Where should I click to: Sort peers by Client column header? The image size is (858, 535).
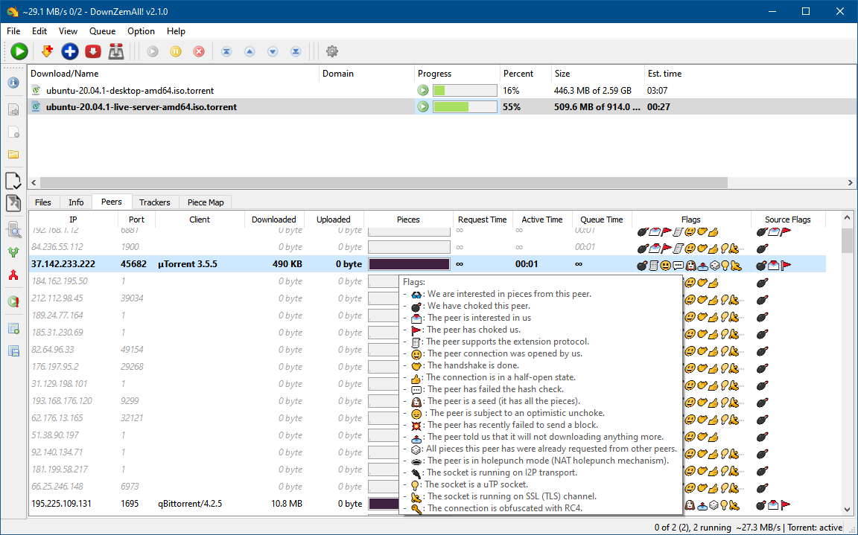(x=200, y=220)
